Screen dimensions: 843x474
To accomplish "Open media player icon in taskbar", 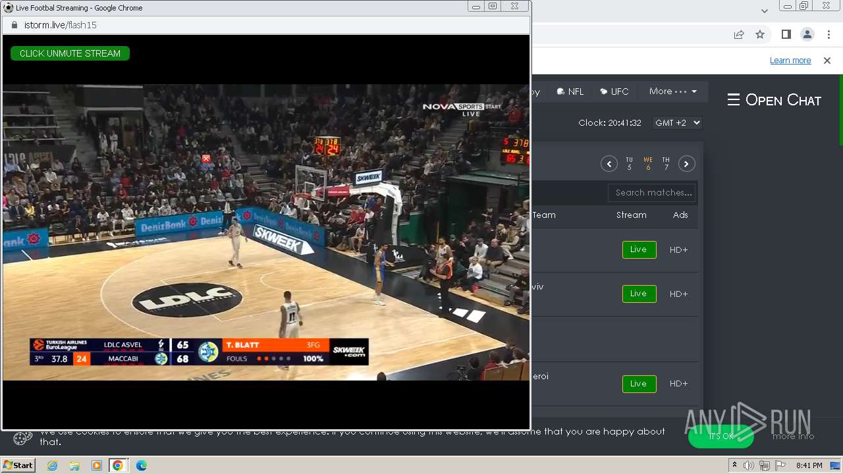I will pyautogui.click(x=96, y=465).
